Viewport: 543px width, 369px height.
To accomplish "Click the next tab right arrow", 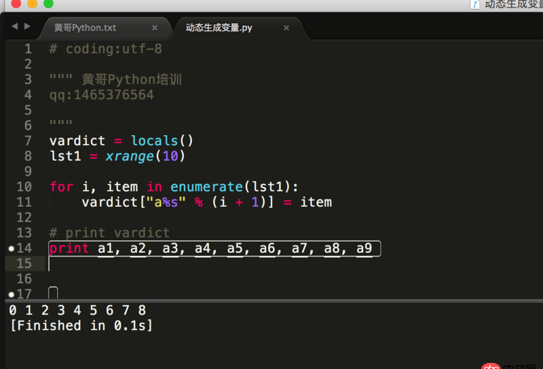I will tap(27, 26).
